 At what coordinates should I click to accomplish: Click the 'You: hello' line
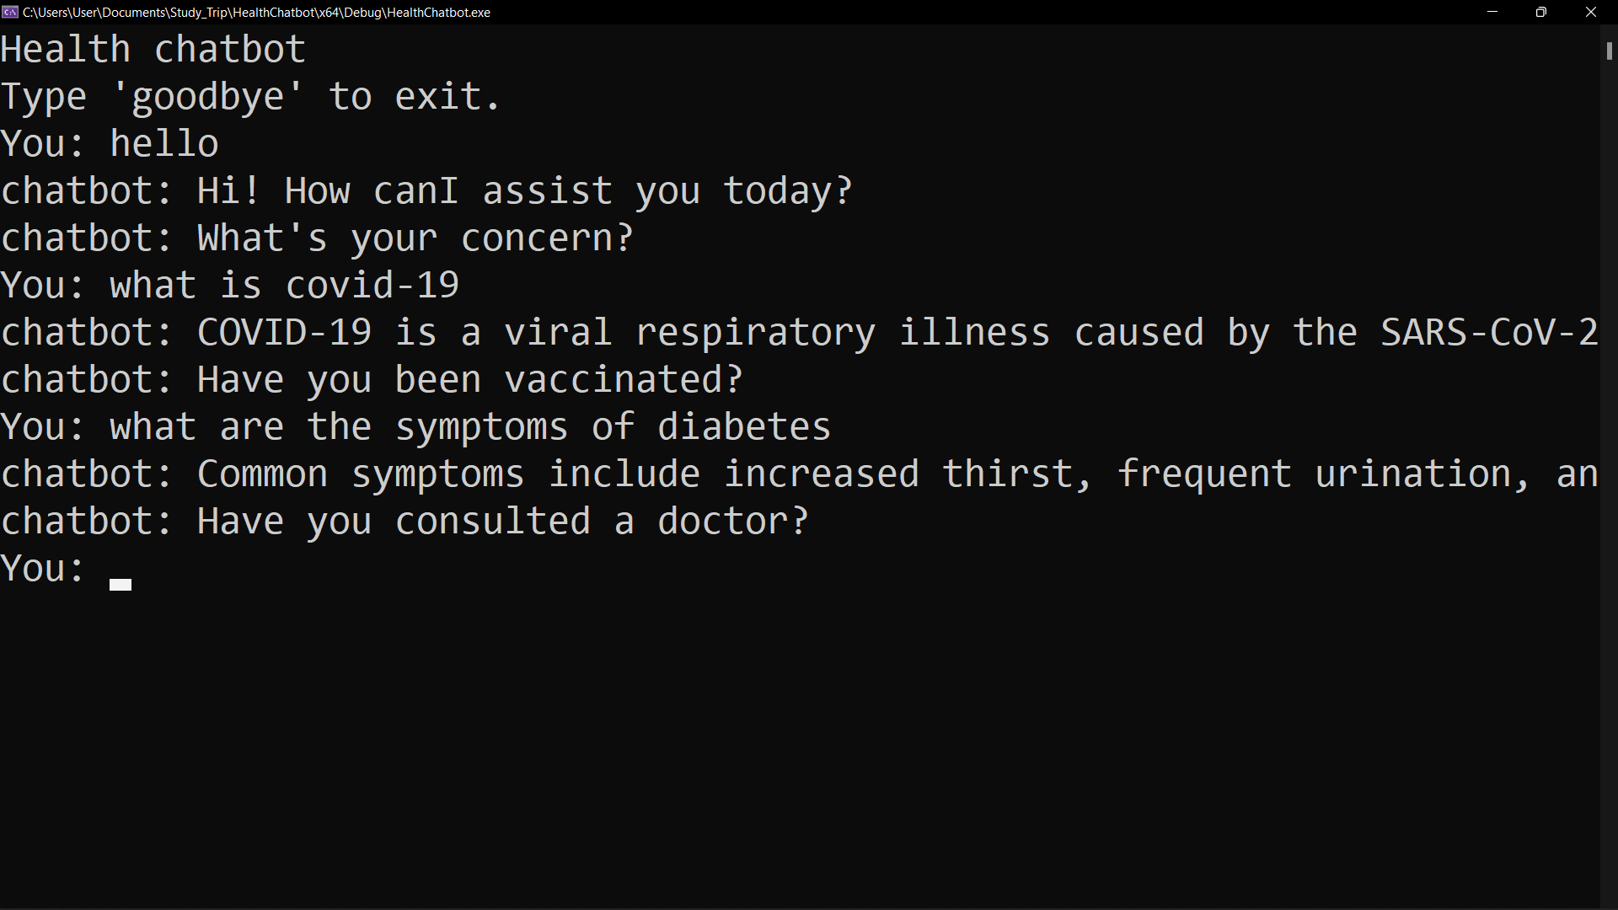(110, 144)
